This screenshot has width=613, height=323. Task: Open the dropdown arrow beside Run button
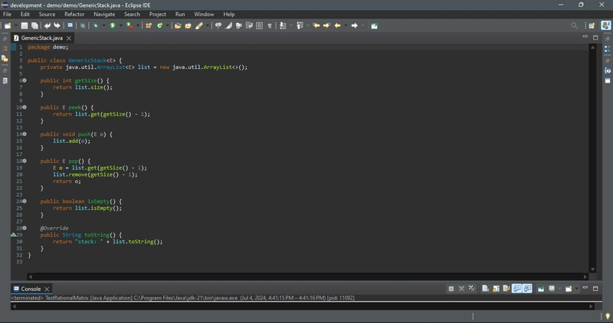pos(121,26)
